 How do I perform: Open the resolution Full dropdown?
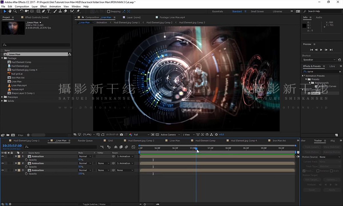[141, 135]
